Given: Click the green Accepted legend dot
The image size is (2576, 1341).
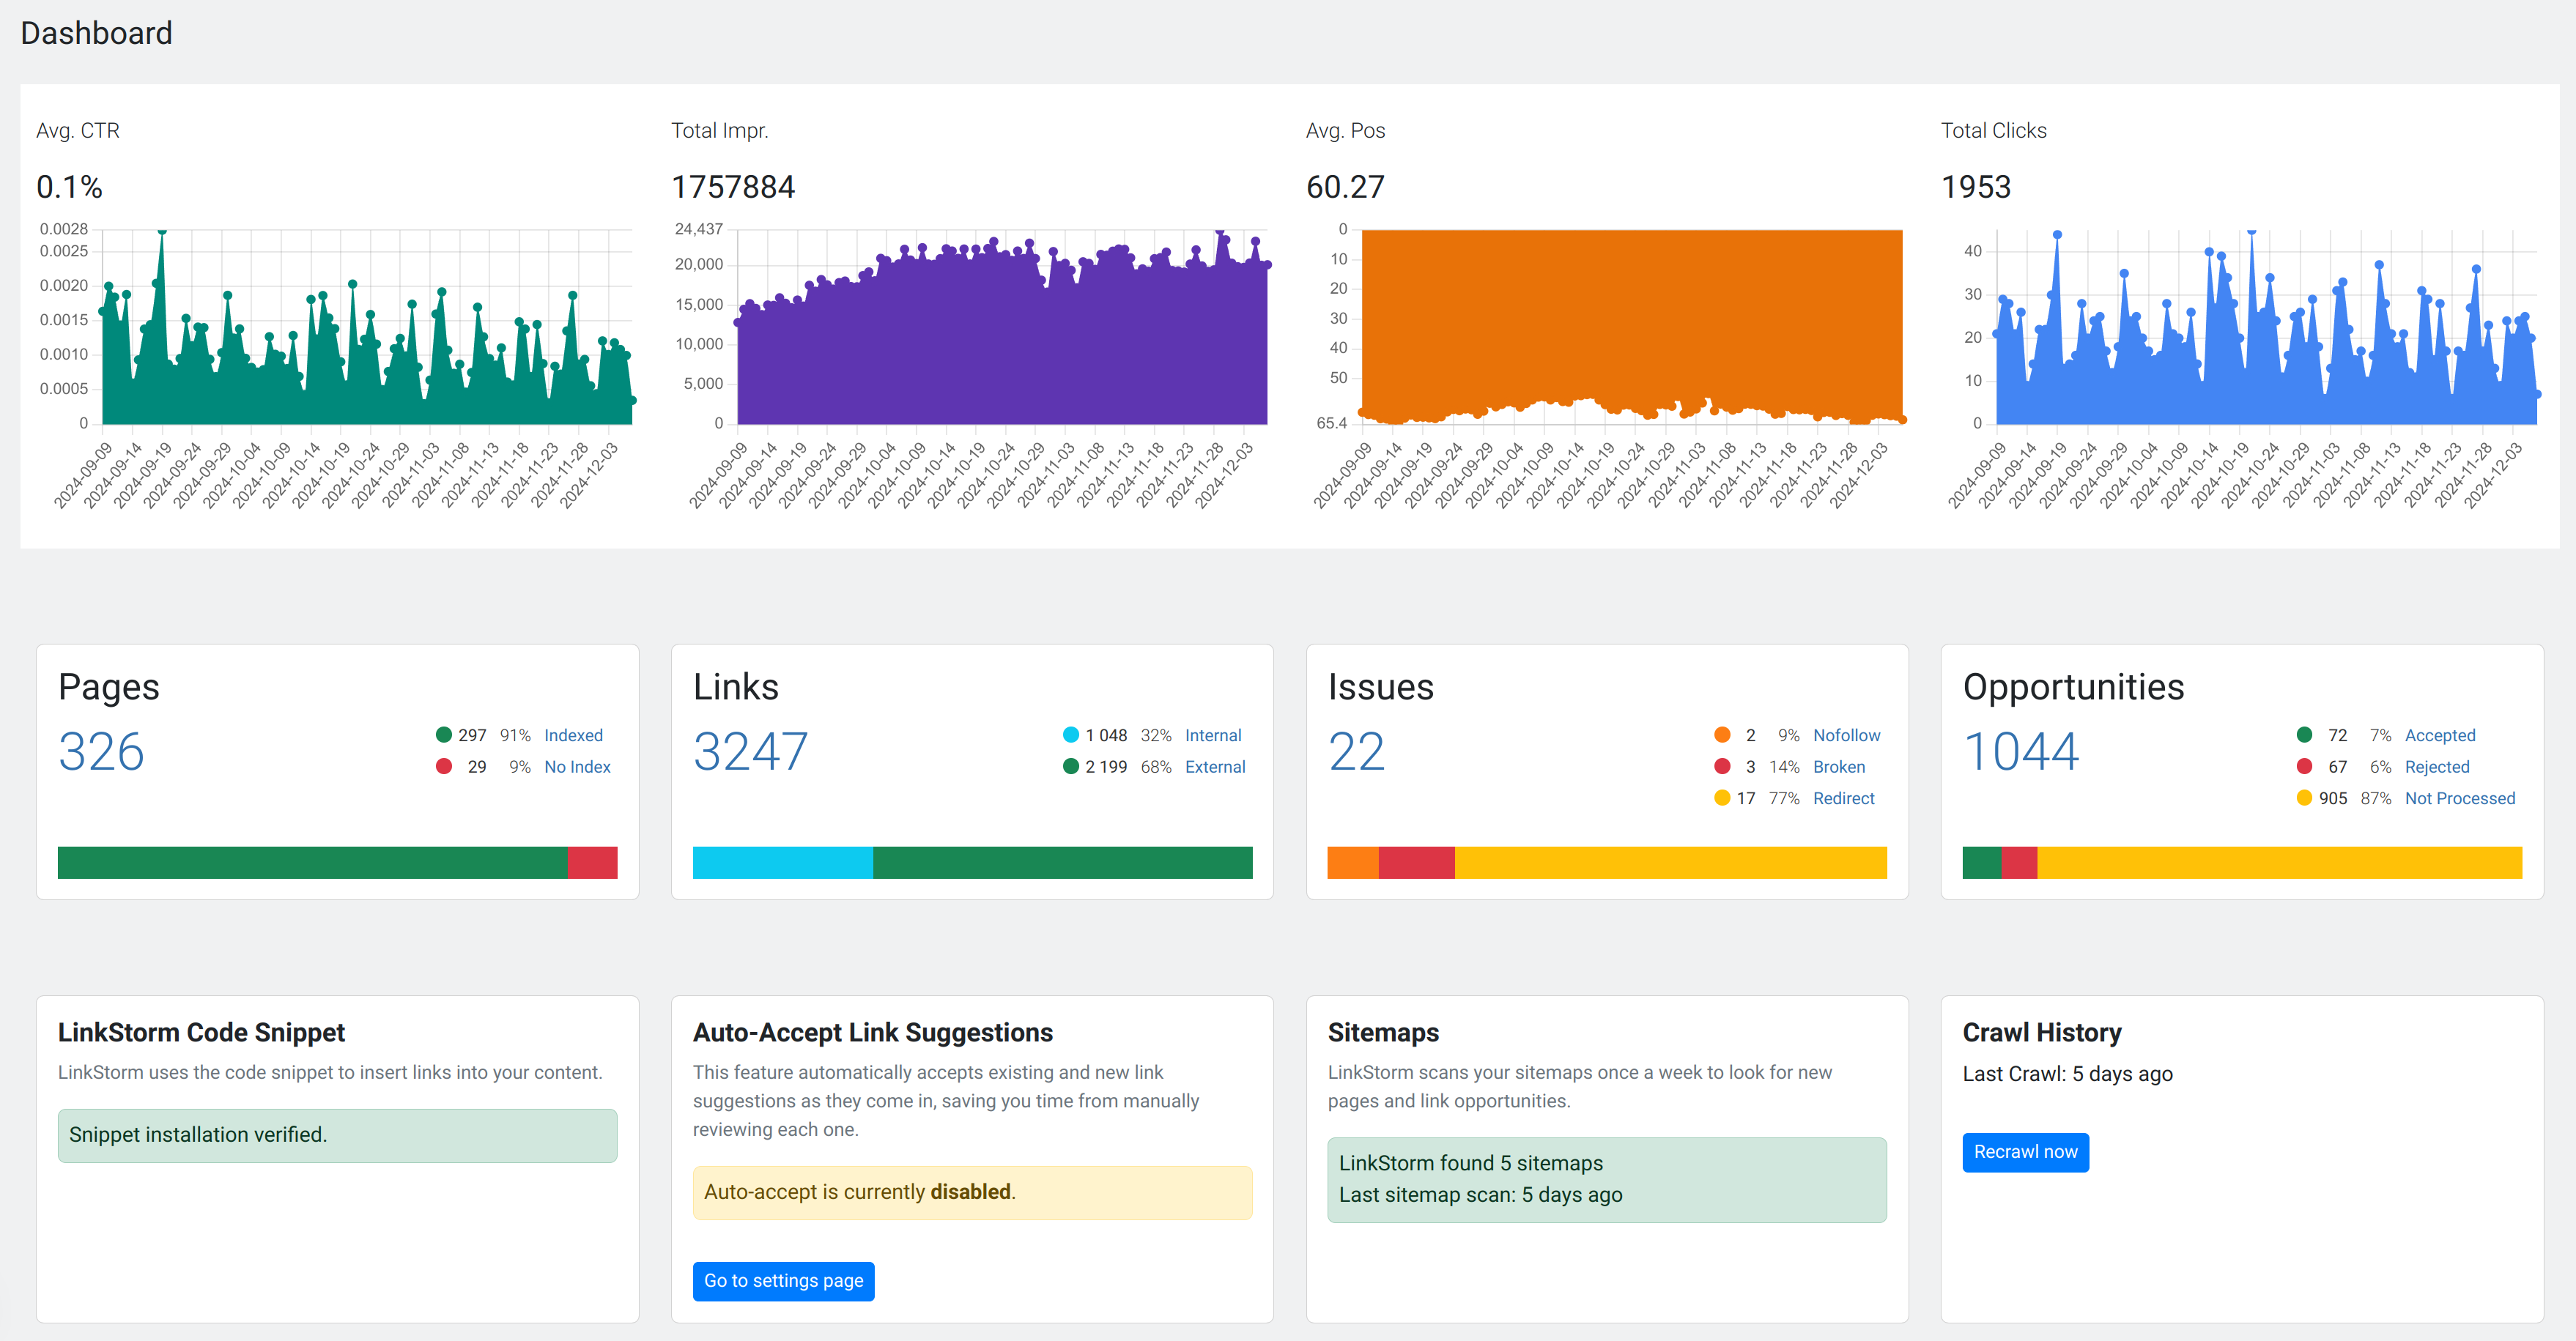Looking at the screenshot, I should 2304,735.
